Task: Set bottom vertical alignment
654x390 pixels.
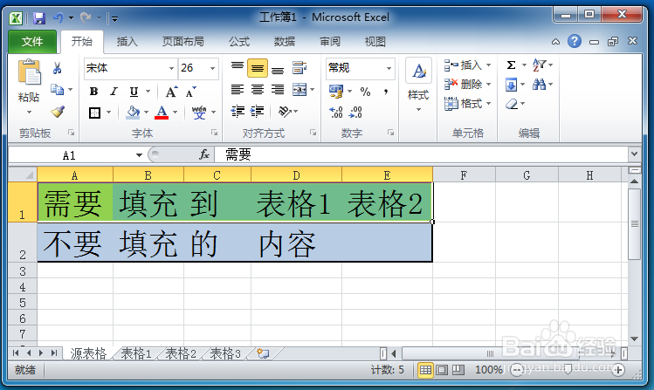Action: click(x=278, y=69)
